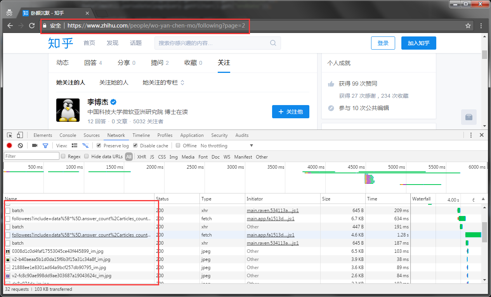The image size is (491, 297).
Task: Click the page vertical scrollbar thumb
Action: pos(484,54)
